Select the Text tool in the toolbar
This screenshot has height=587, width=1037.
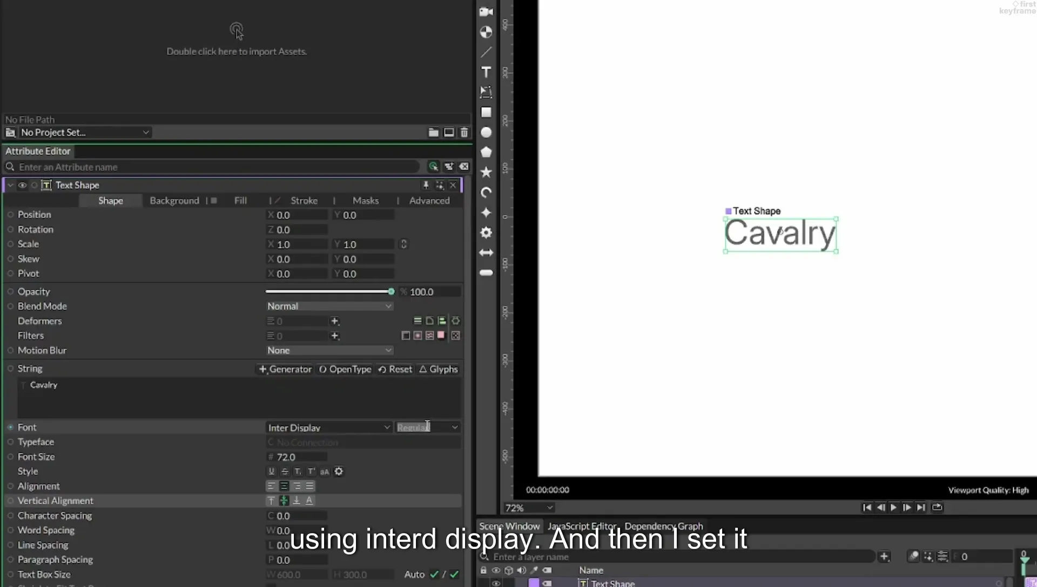pos(486,72)
